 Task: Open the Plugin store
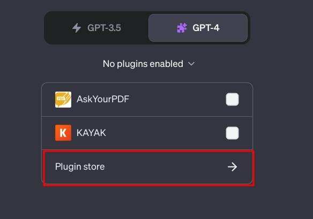[x=147, y=167]
